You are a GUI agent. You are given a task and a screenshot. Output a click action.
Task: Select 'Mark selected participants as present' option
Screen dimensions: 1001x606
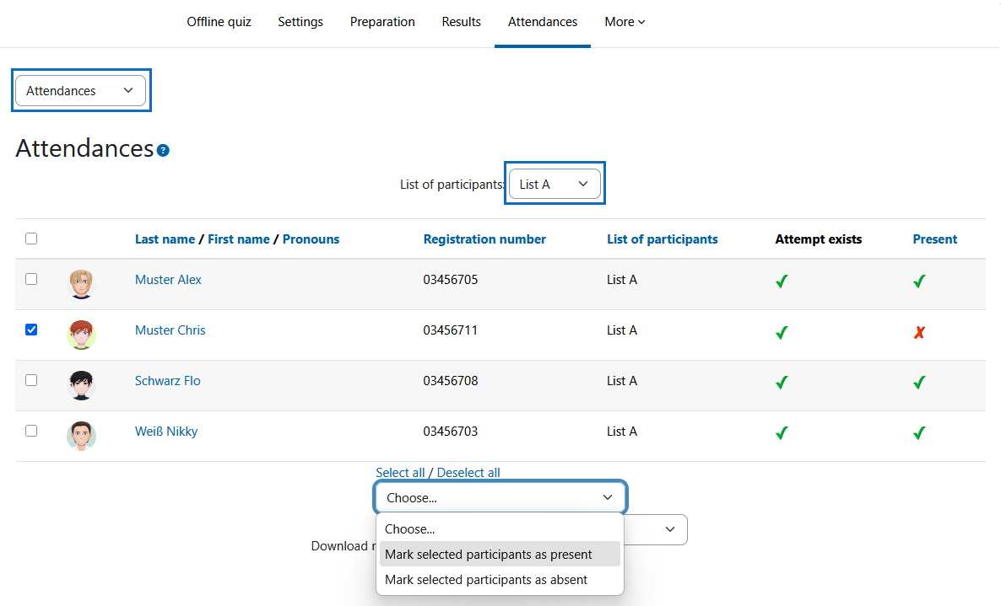[500, 555]
